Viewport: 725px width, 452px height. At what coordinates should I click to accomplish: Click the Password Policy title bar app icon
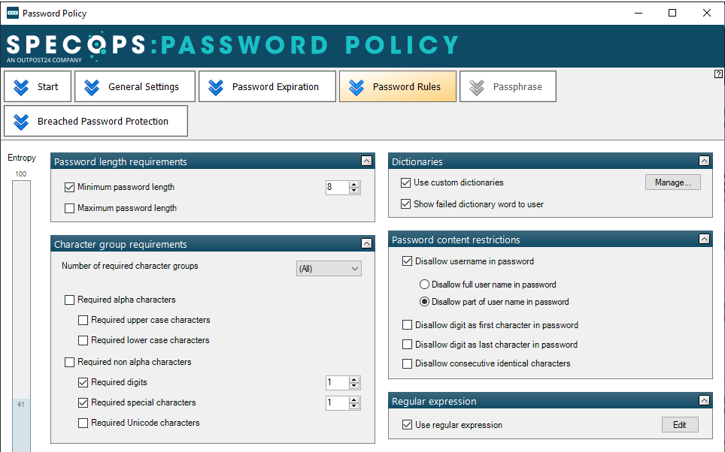(x=13, y=13)
